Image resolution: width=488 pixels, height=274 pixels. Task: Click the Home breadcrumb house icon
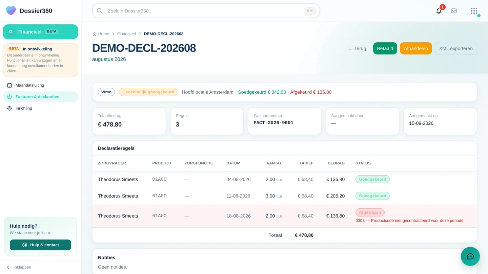[x=95, y=34]
